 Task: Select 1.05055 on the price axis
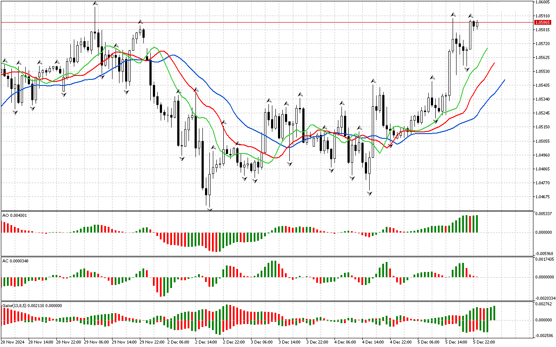click(x=543, y=141)
